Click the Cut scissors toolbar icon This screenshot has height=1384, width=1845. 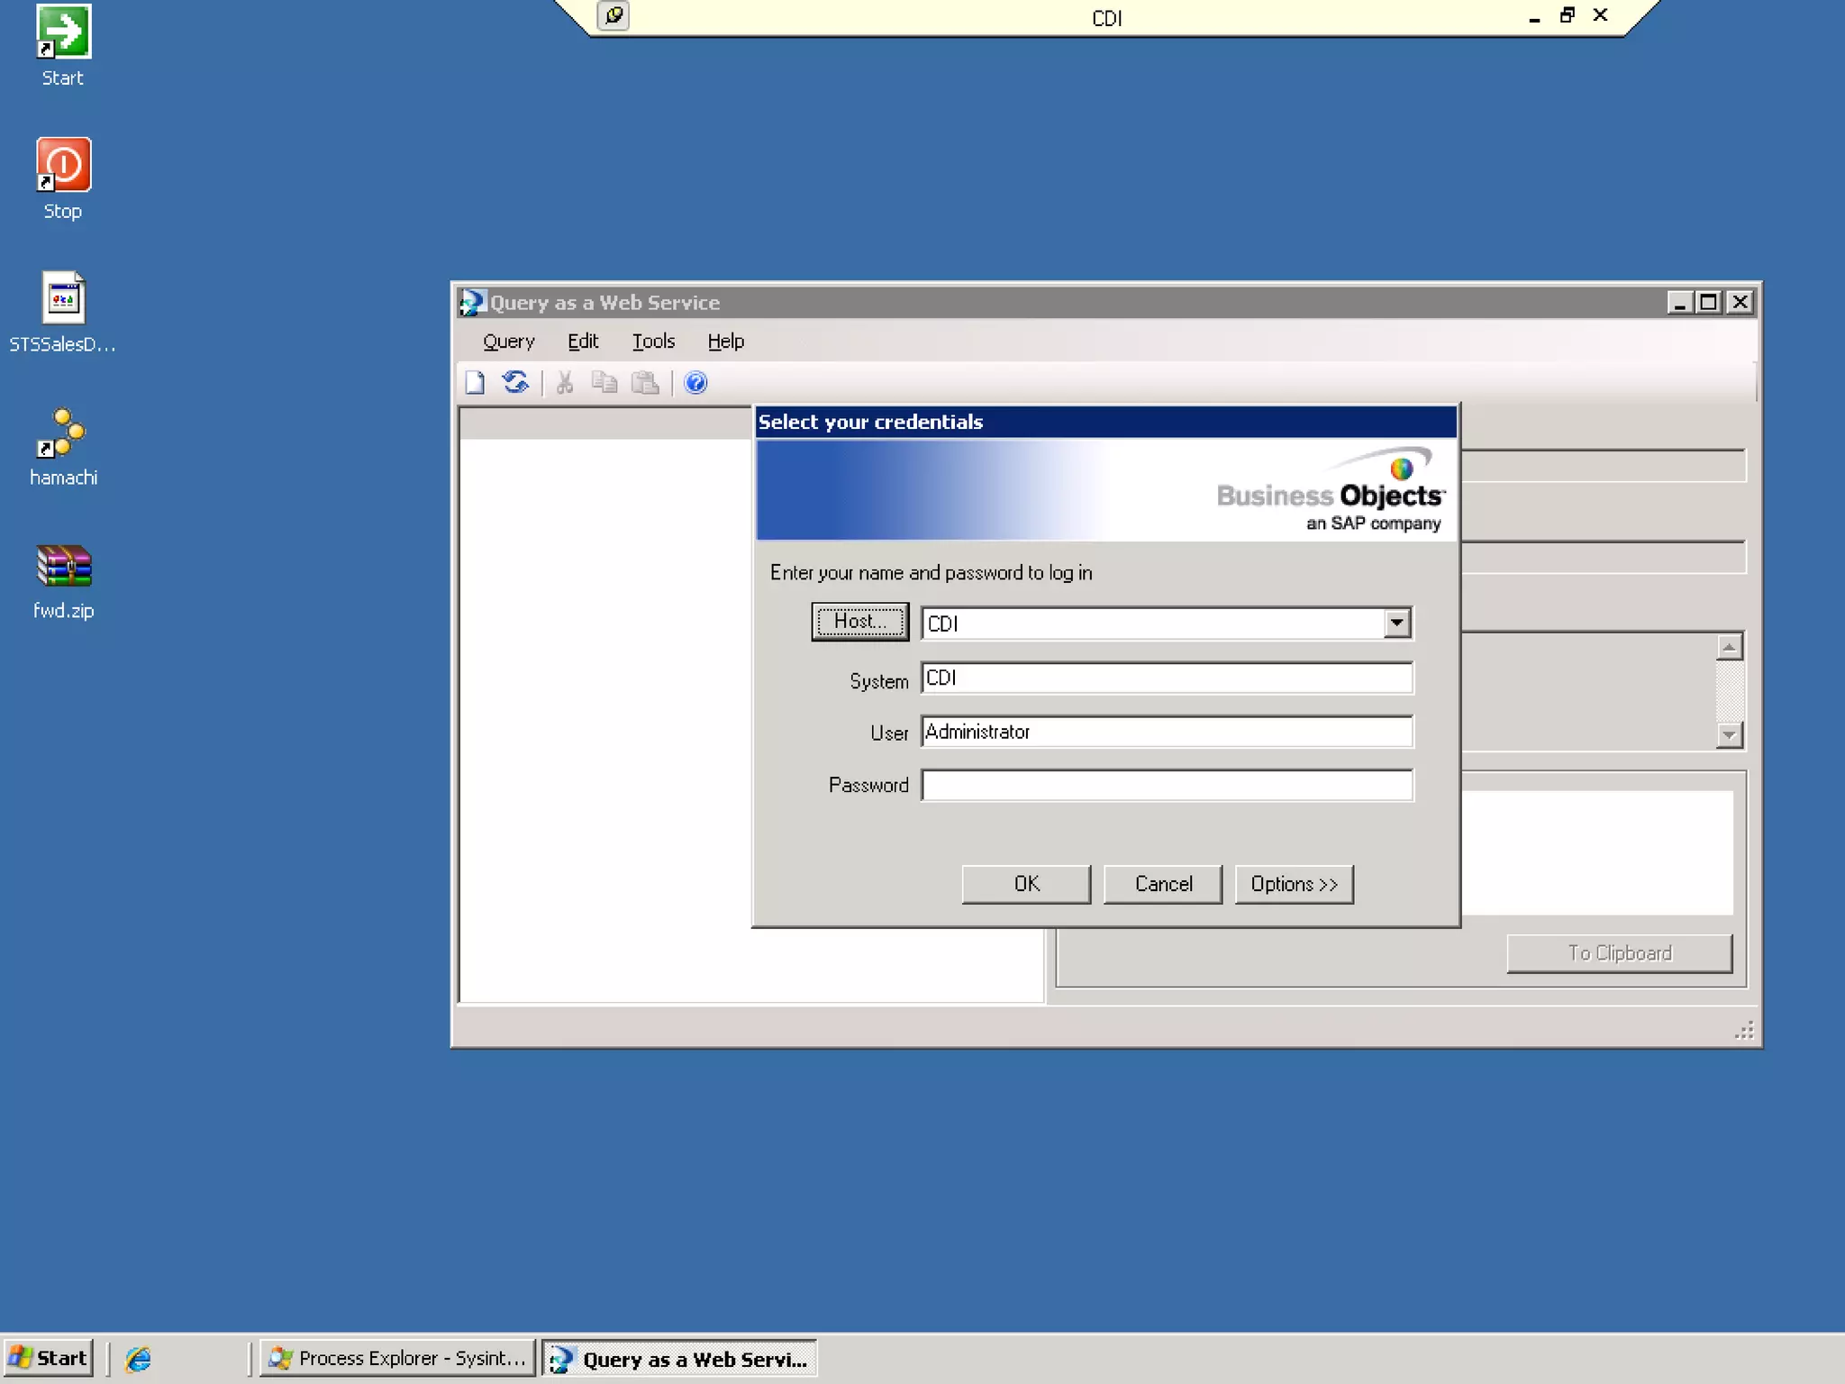click(565, 383)
